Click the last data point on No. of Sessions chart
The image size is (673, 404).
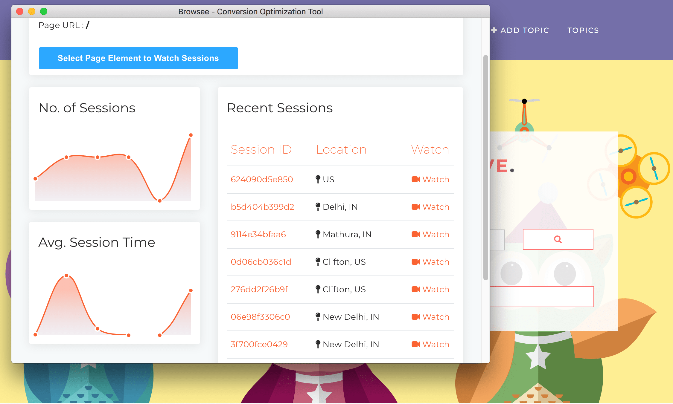(191, 135)
